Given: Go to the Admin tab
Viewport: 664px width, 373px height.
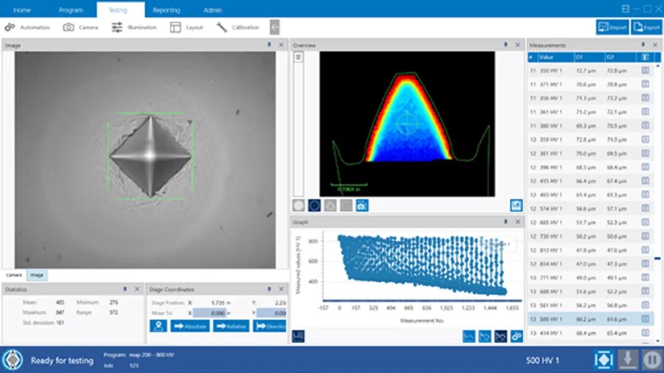Looking at the screenshot, I should 213,10.
